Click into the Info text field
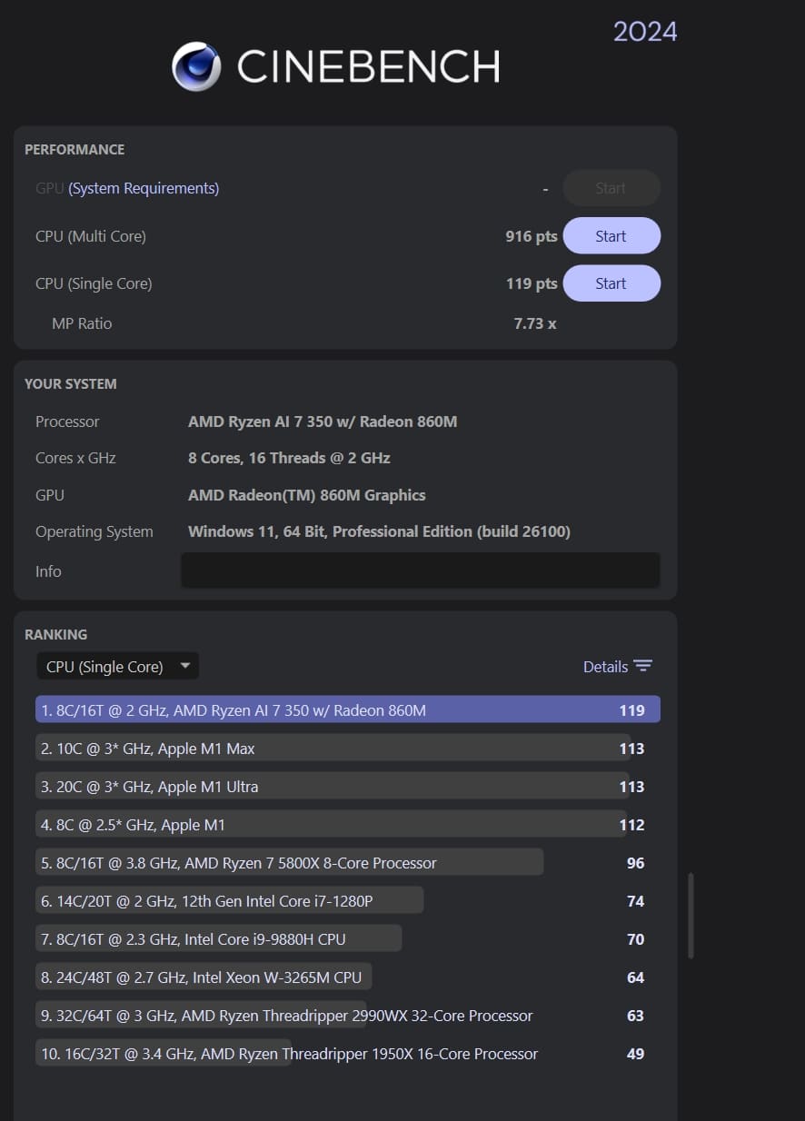Screen dimensions: 805x1121 [x=420, y=570]
